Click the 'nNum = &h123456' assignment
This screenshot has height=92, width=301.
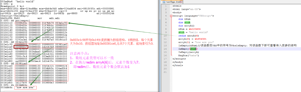(x=189, y=29)
